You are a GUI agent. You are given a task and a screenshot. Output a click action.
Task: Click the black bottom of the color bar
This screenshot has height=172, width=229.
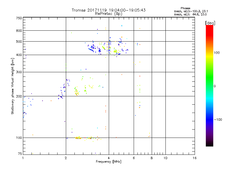[x=210, y=144]
